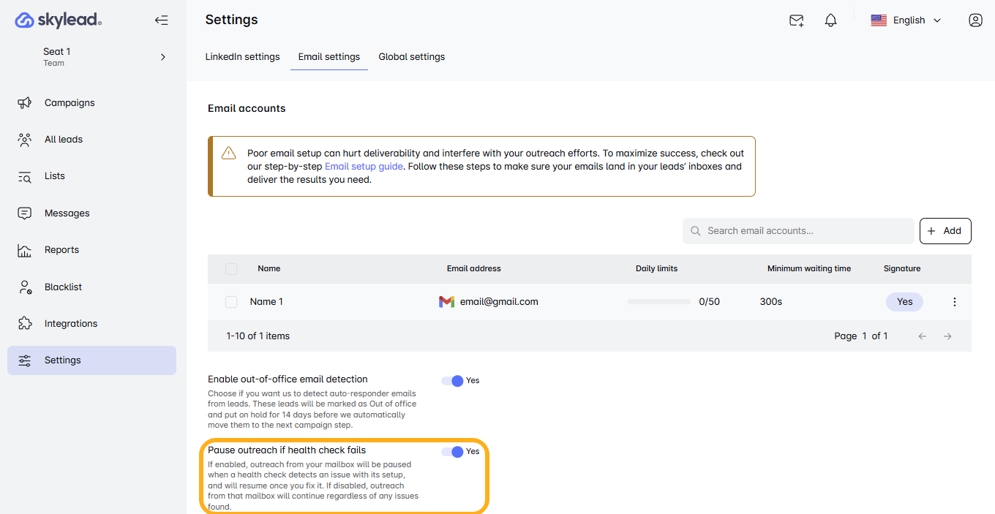Expand the Seat 1 team chevron
Image resolution: width=995 pixels, height=514 pixels.
163,57
